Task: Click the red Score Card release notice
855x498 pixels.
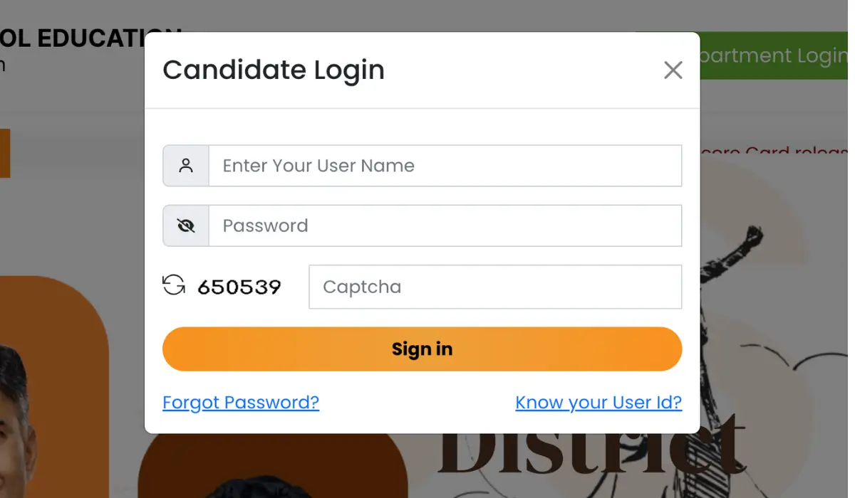Action: click(777, 151)
